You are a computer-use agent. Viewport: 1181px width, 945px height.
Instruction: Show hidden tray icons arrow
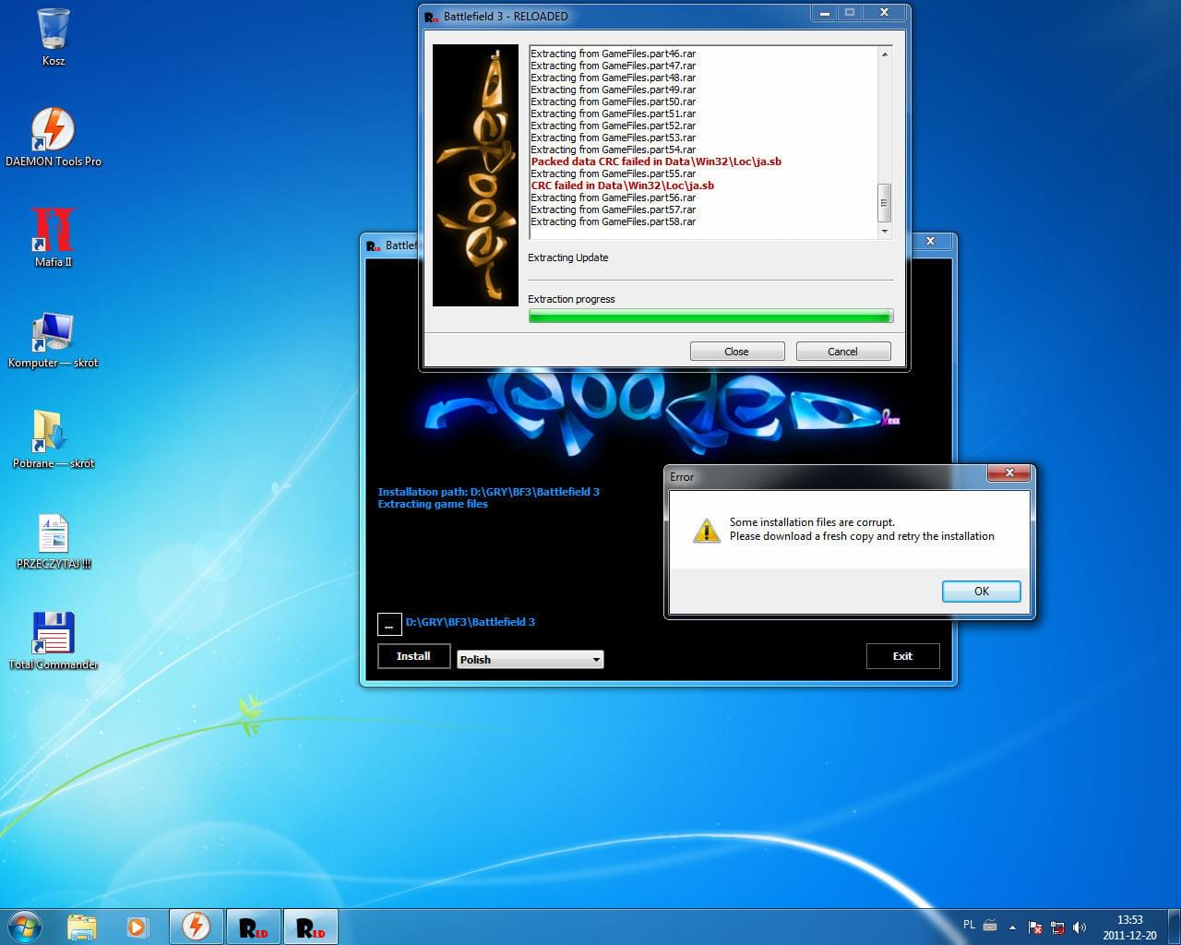[x=1012, y=927]
